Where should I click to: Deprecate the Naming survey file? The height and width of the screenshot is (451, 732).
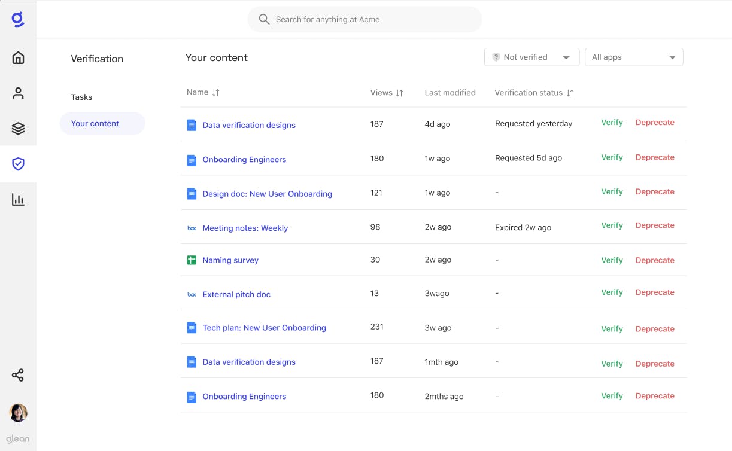pyautogui.click(x=655, y=260)
